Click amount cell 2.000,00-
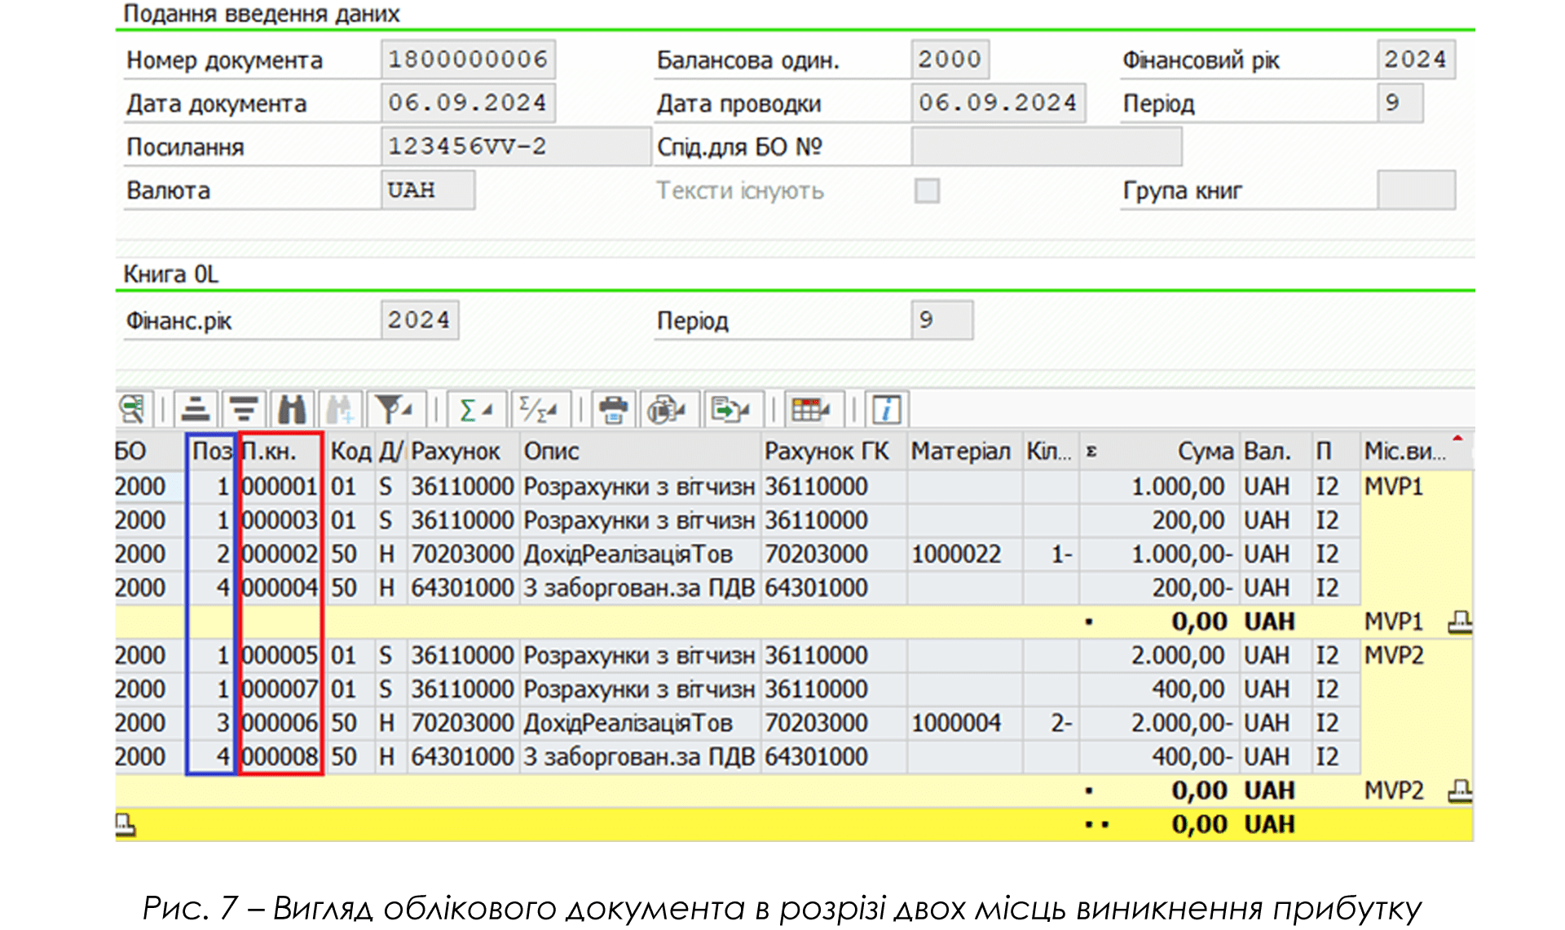This screenshot has width=1565, height=930. 1159,723
